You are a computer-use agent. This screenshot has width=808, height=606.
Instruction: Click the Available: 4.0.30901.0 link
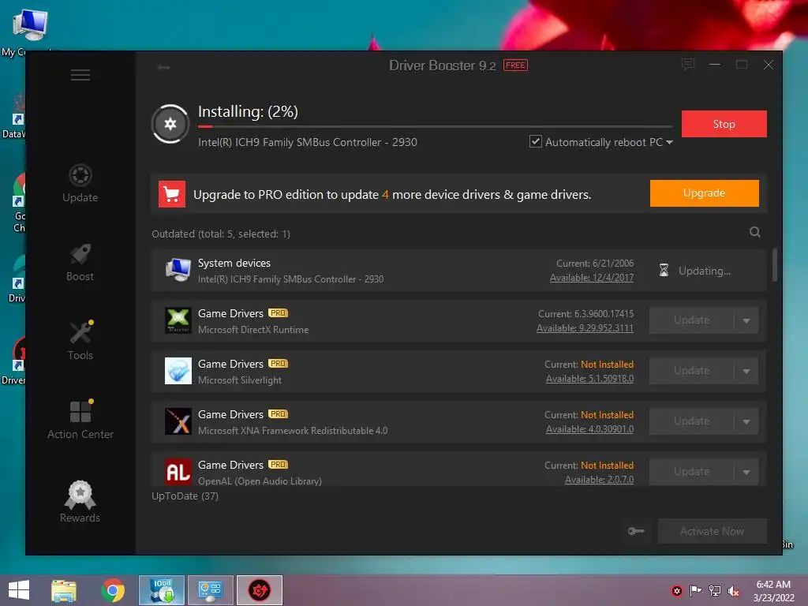pyautogui.click(x=589, y=429)
